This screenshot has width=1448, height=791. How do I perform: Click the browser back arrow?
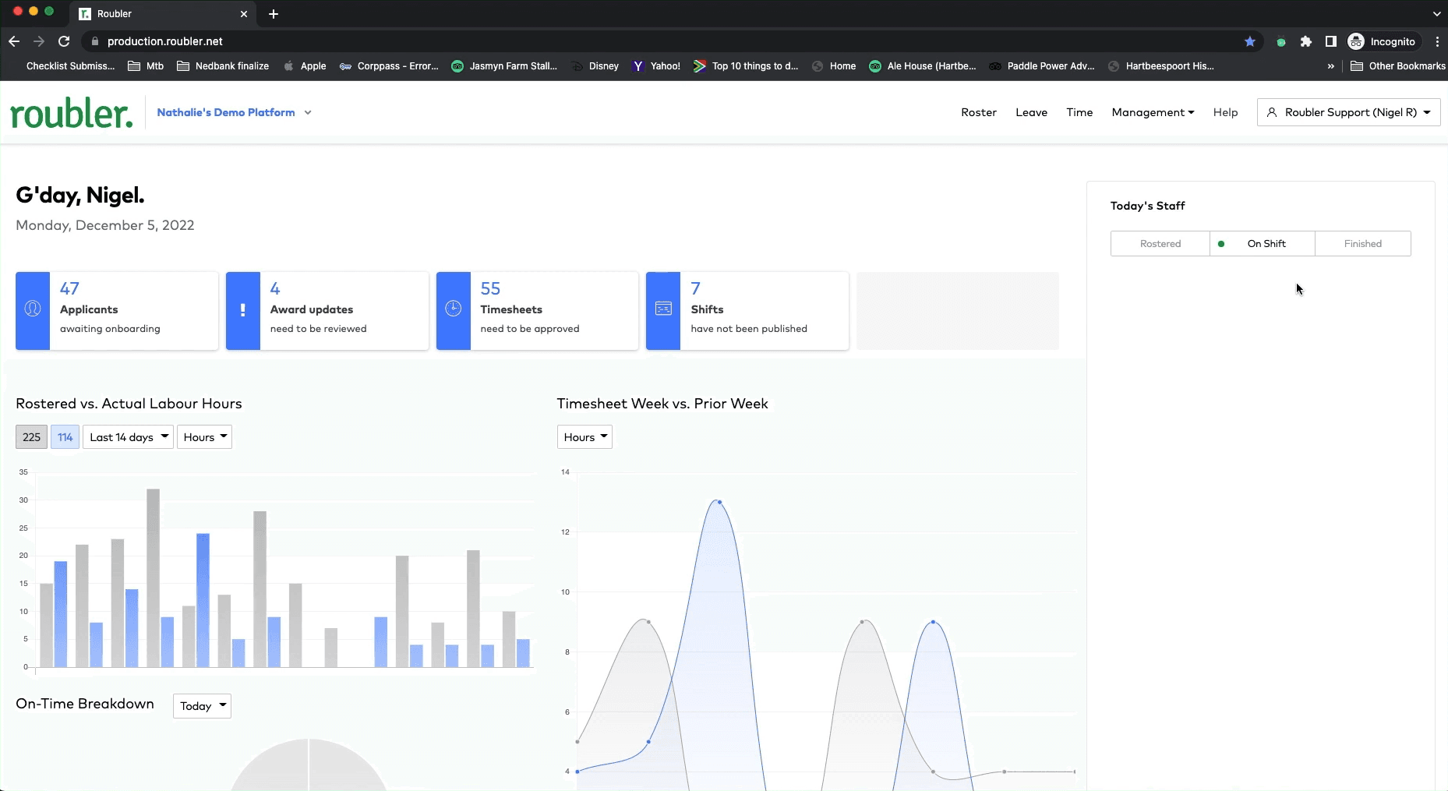[x=14, y=41]
